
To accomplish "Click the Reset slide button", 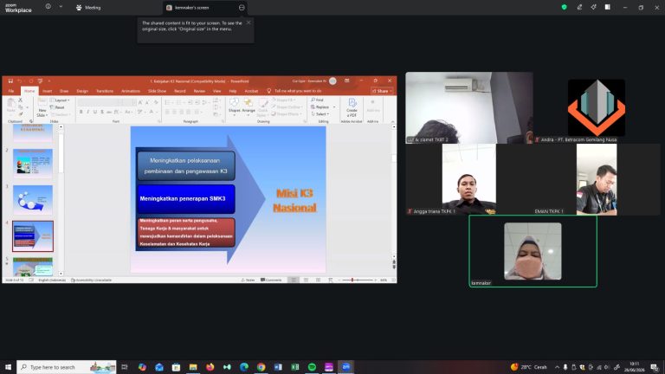I will (x=57, y=107).
